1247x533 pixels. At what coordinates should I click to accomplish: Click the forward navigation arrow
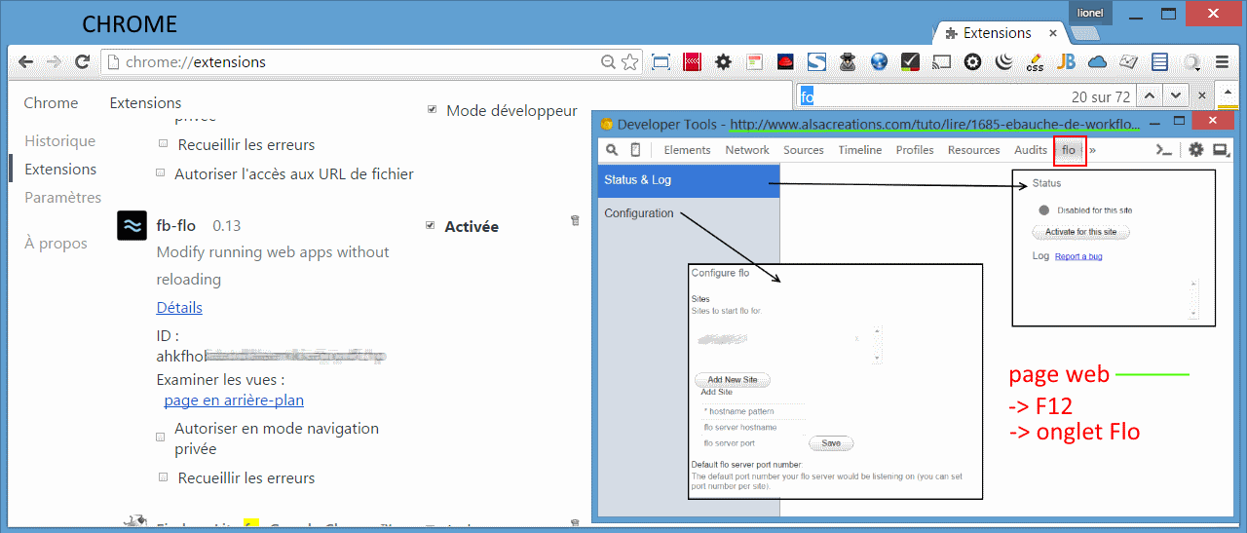coord(55,61)
